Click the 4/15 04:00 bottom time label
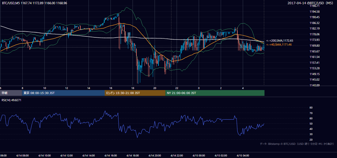Image resolution: width=337 pixels, height=158 pixels. [x=243, y=156]
